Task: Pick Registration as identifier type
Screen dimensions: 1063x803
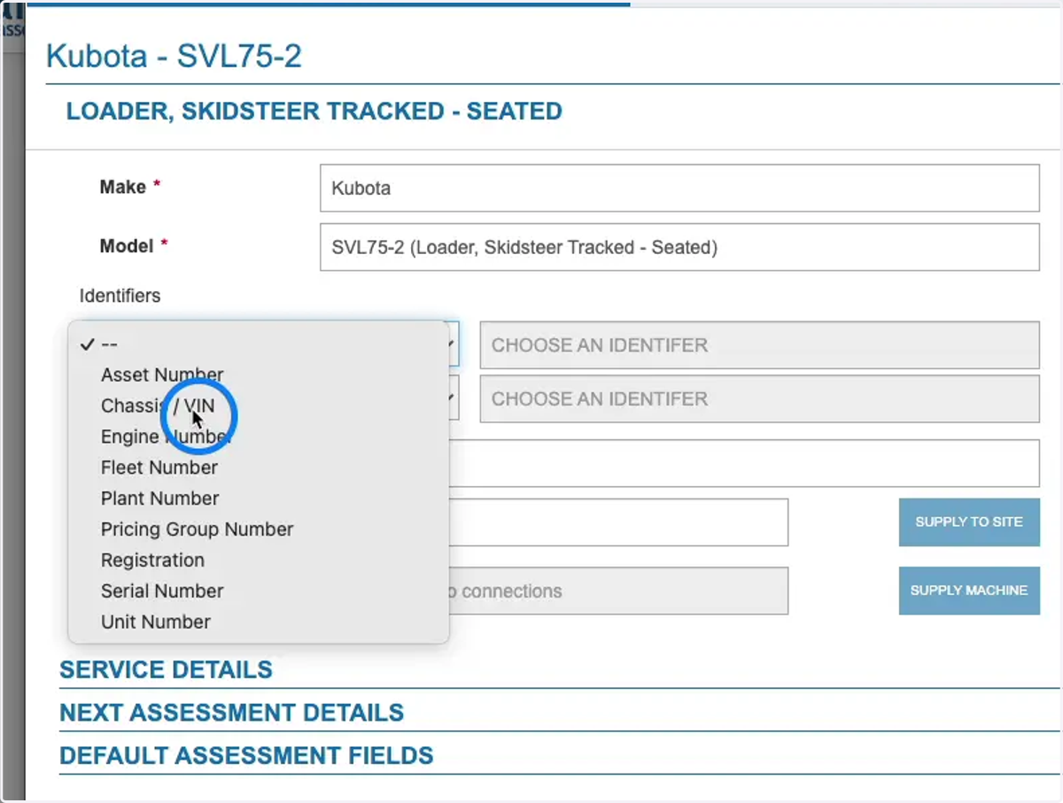Action: (x=258, y=560)
